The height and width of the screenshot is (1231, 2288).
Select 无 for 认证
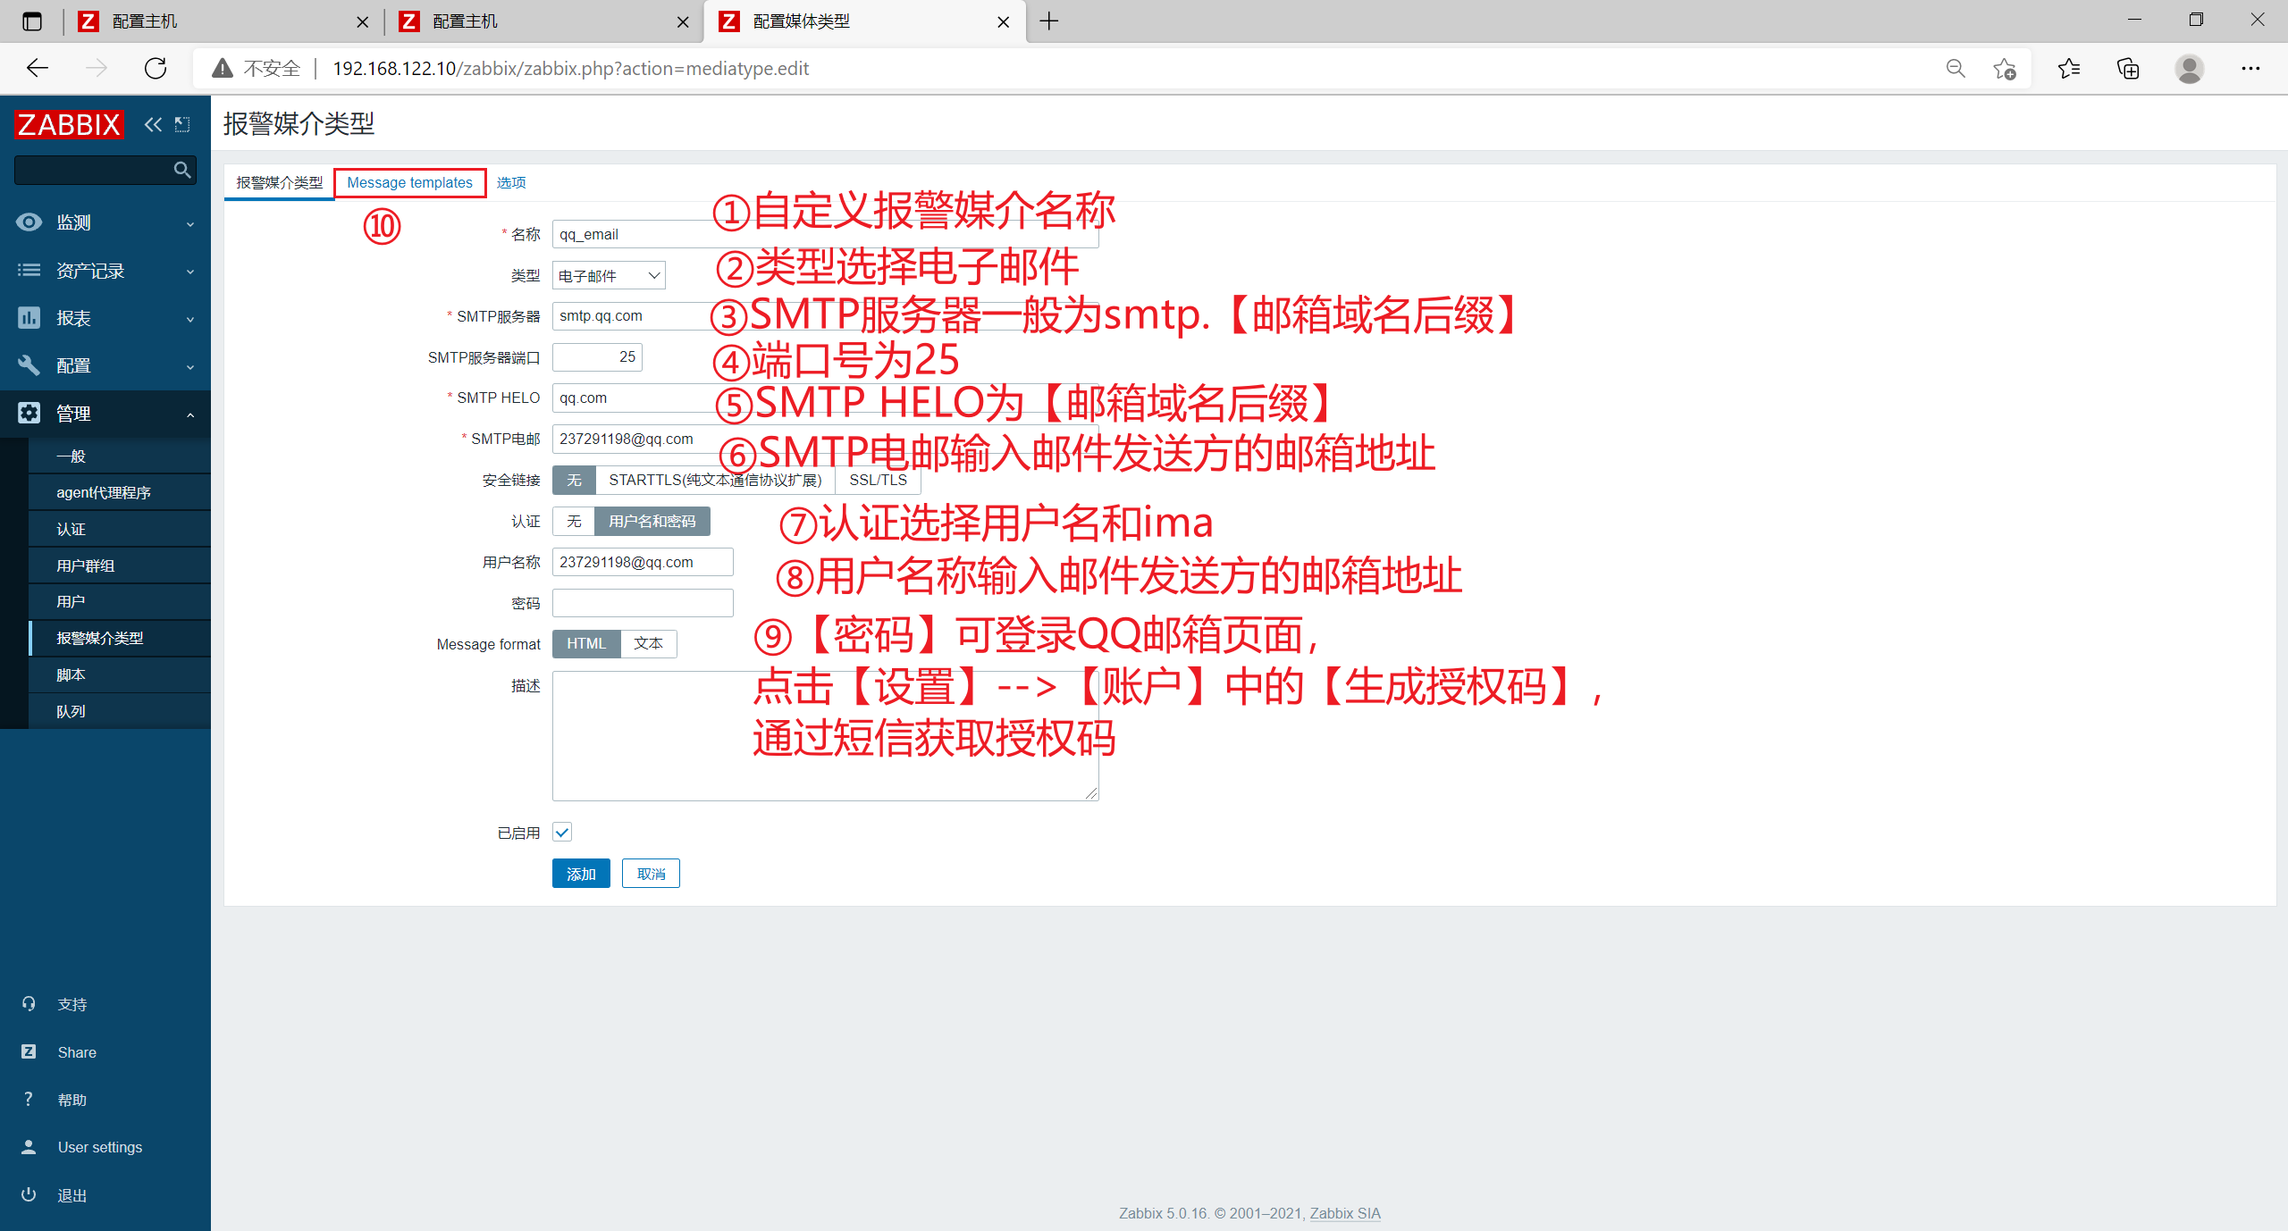(x=574, y=522)
